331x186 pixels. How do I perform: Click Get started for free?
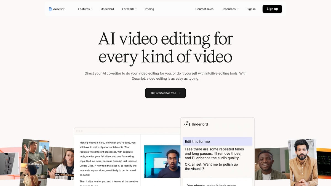[x=165, y=93]
